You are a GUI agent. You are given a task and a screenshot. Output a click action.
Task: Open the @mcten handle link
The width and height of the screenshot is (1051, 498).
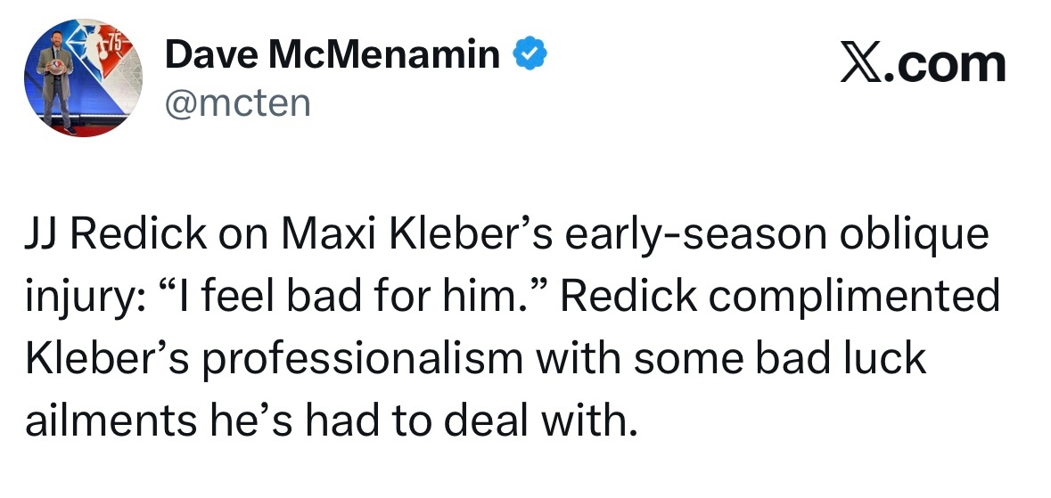(x=238, y=103)
